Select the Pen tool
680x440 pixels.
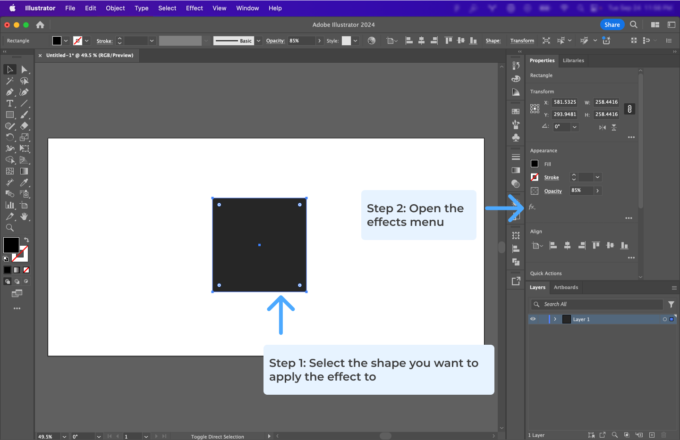tap(9, 92)
